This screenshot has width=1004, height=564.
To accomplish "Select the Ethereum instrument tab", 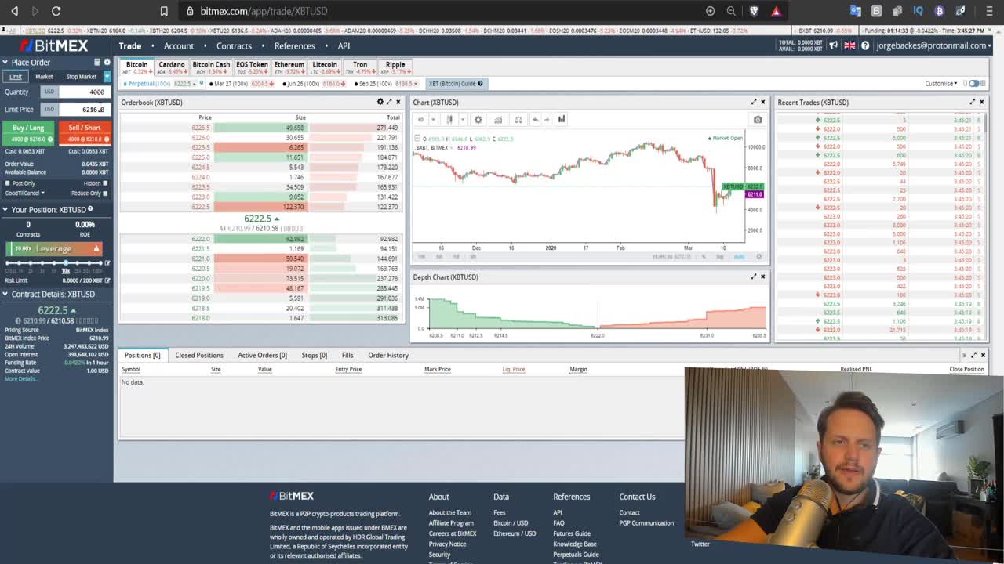I will pos(289,67).
